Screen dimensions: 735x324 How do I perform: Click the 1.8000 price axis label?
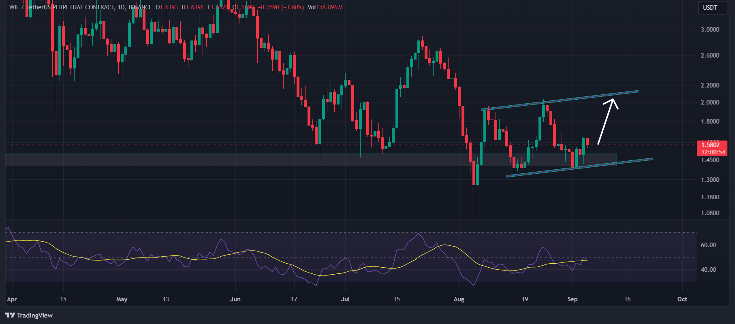(x=710, y=122)
